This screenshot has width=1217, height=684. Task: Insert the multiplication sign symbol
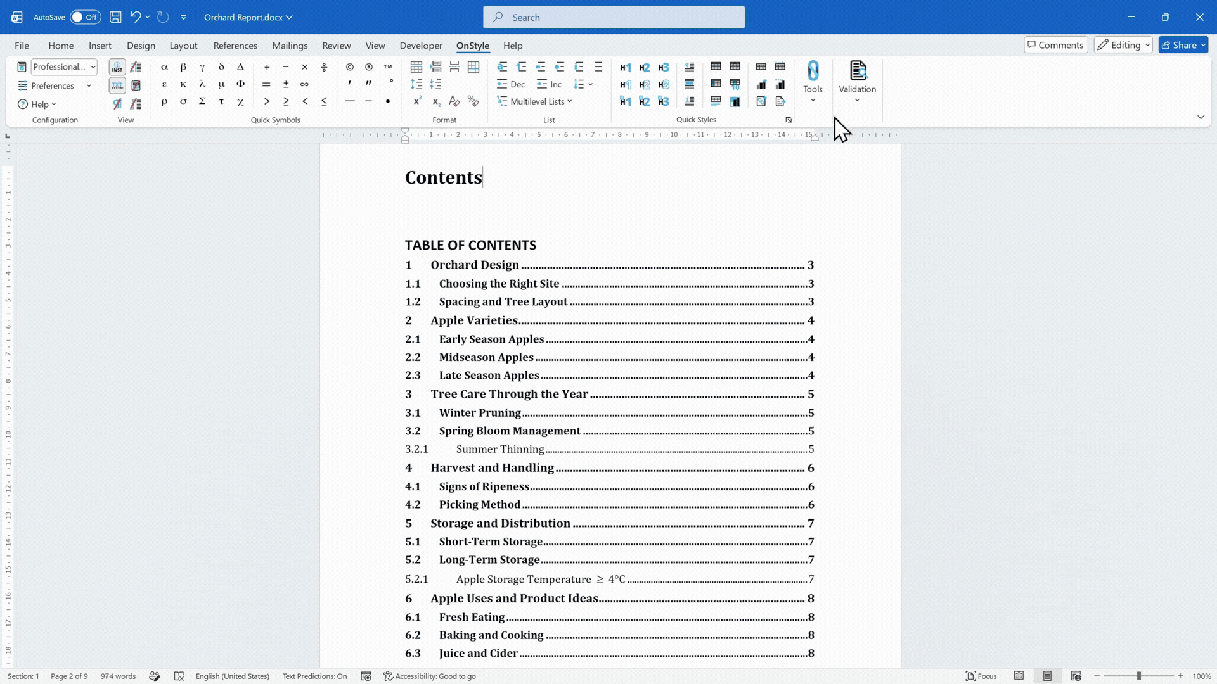click(x=305, y=67)
